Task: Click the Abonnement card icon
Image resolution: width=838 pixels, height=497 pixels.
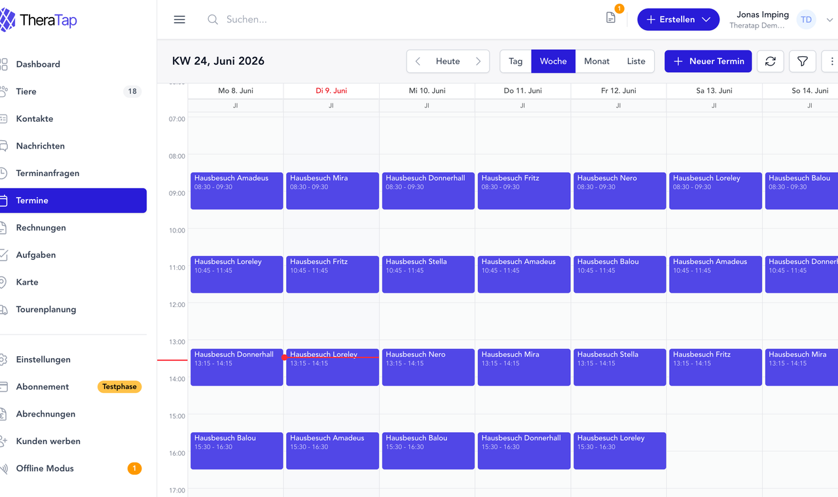Action: tap(3, 387)
